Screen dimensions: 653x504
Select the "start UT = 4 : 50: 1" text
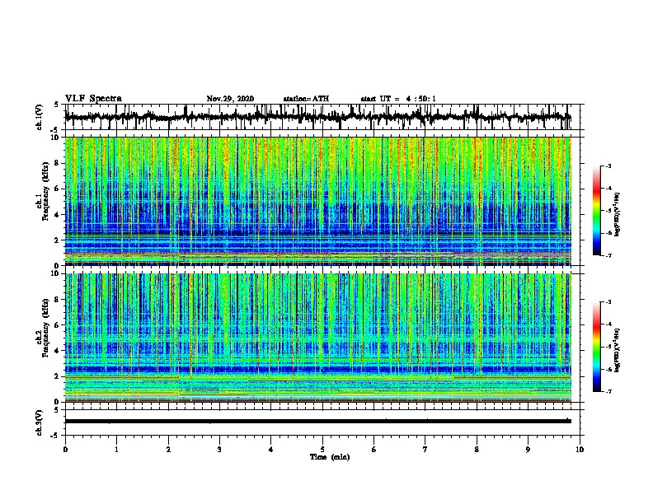point(398,99)
